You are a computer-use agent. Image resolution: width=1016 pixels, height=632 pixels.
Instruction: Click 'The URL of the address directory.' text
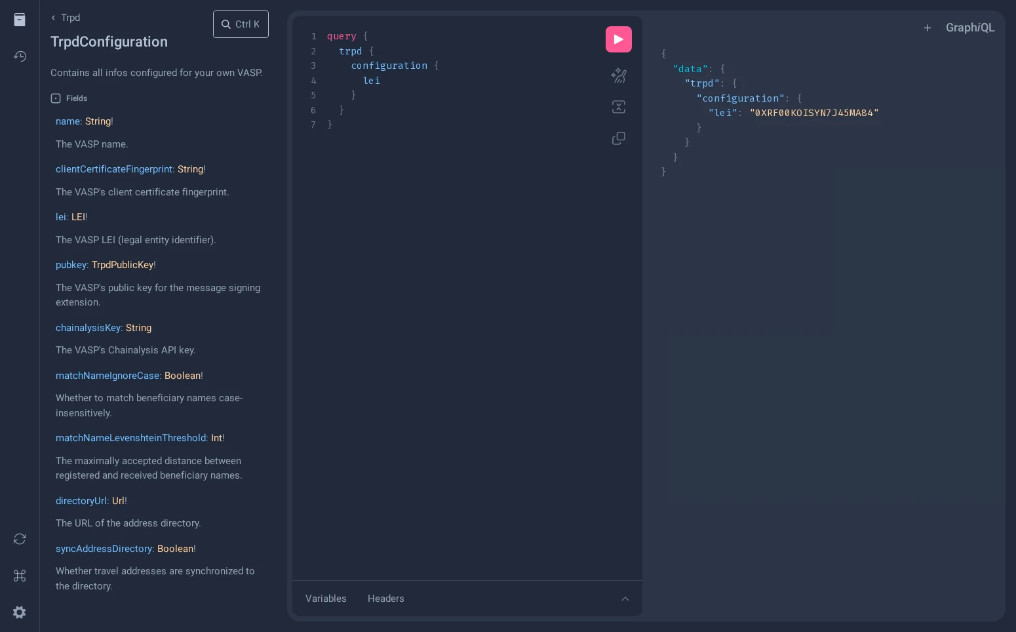coord(128,523)
